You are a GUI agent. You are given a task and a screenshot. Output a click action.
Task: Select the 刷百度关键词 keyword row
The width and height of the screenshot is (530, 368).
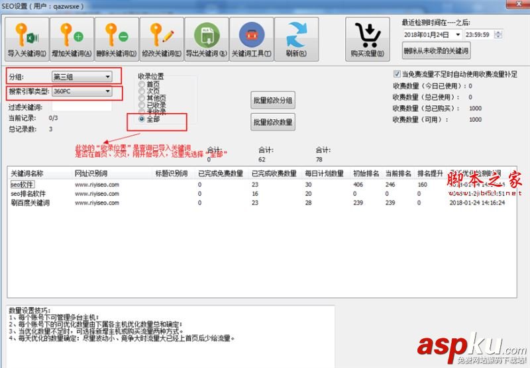pos(262,203)
